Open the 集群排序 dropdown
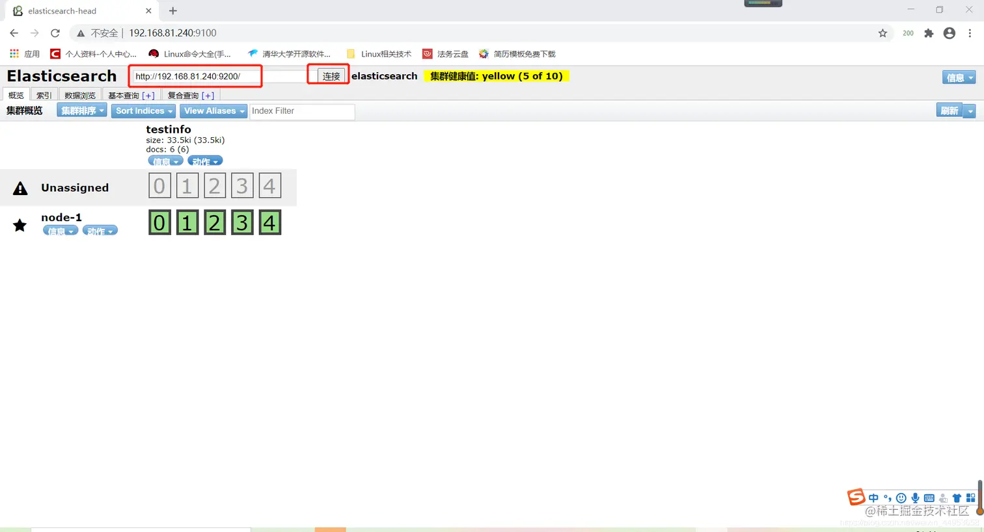The height and width of the screenshot is (532, 984). [81, 111]
